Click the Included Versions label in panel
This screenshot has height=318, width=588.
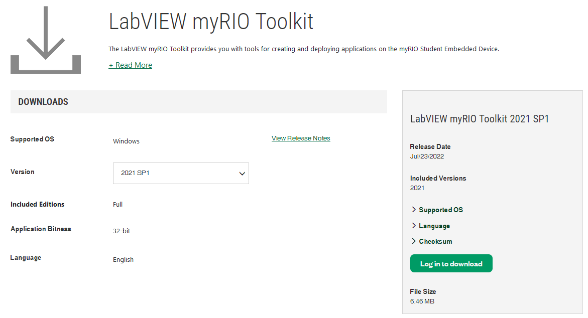click(x=438, y=178)
